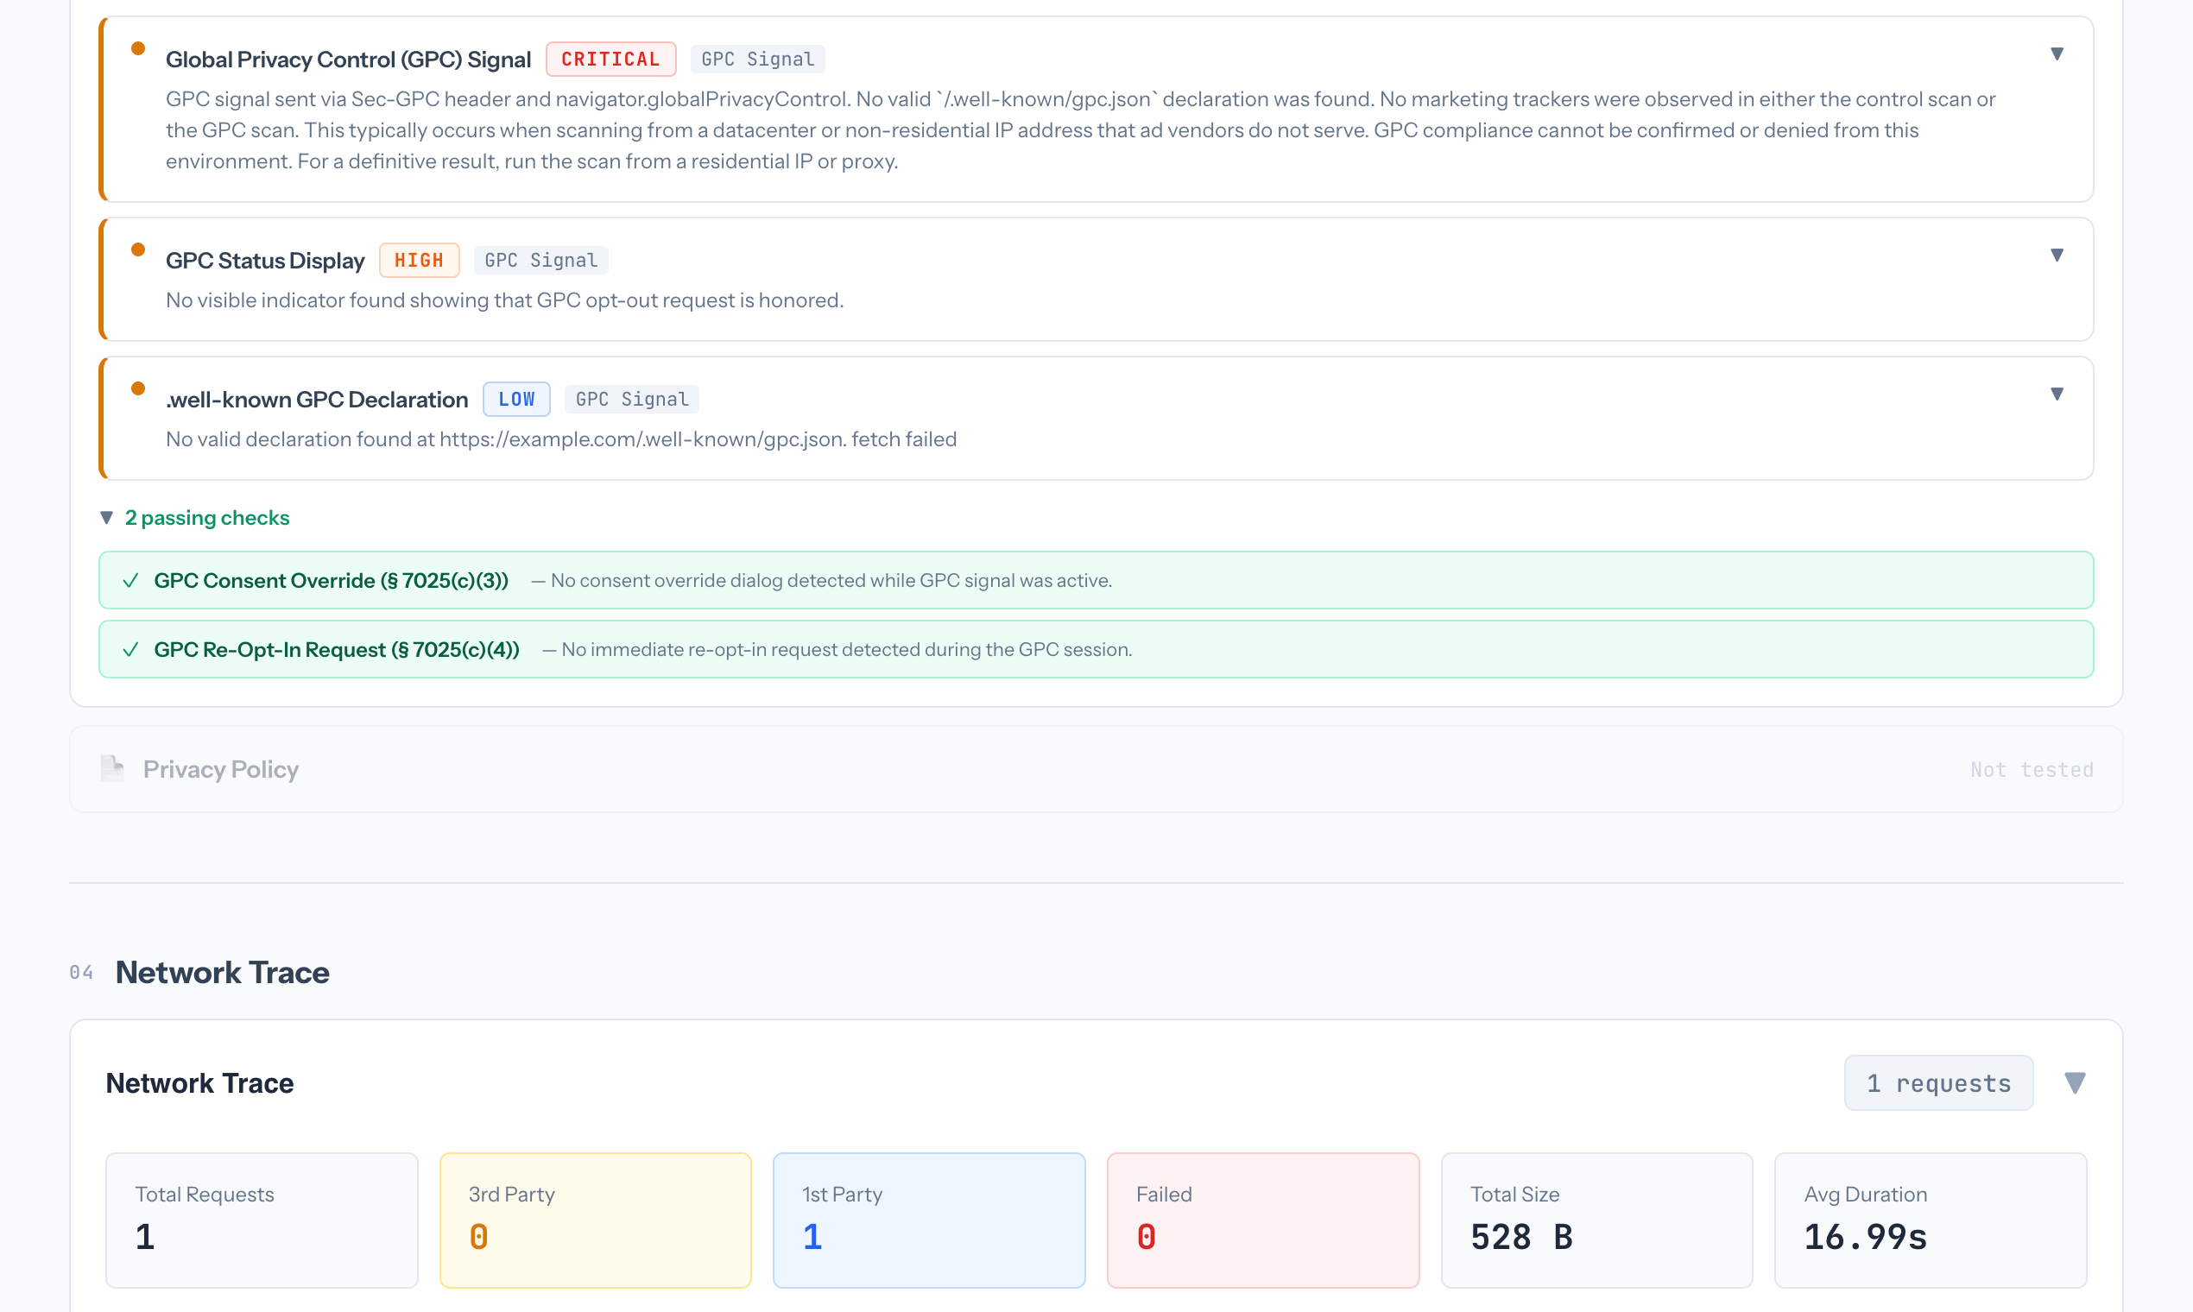Screen dimensions: 2193x1312
Task: Click the 3rd Party stat card
Action: 596,1220
